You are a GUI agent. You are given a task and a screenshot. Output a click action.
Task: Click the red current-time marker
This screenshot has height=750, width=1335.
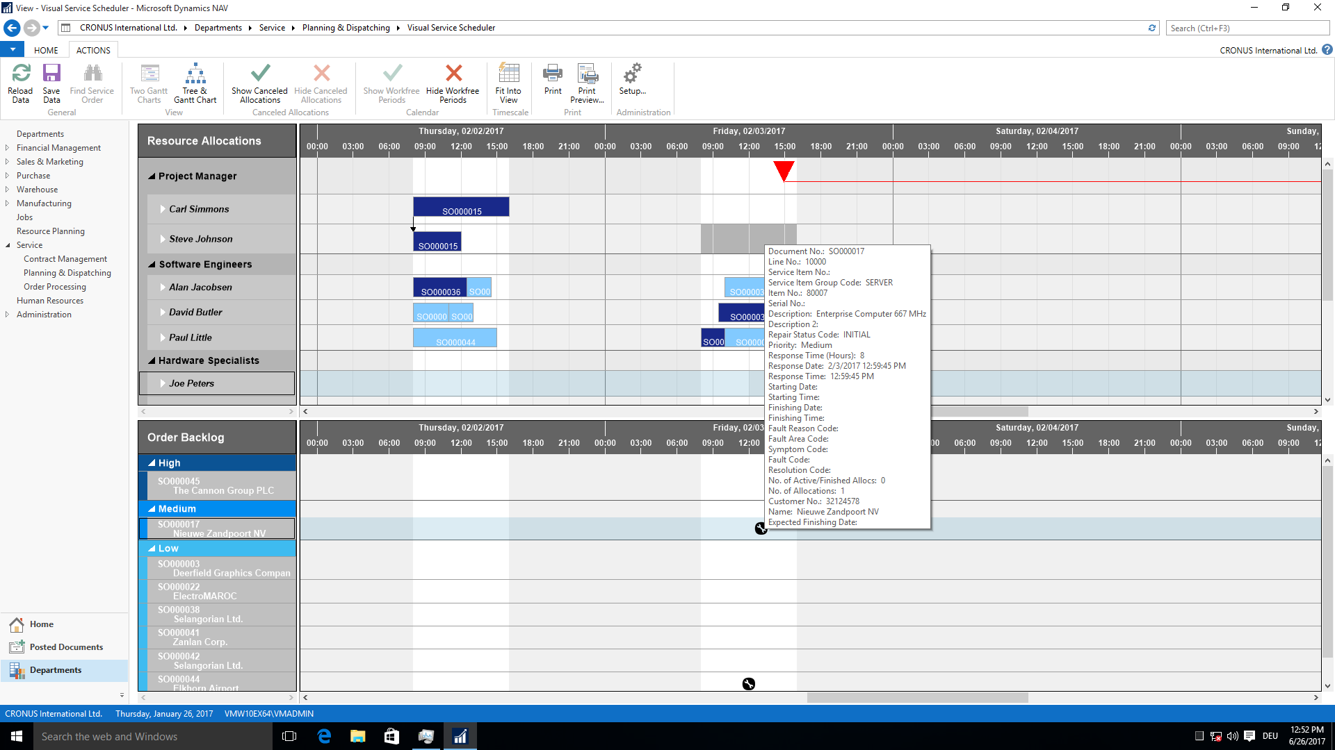(x=784, y=171)
